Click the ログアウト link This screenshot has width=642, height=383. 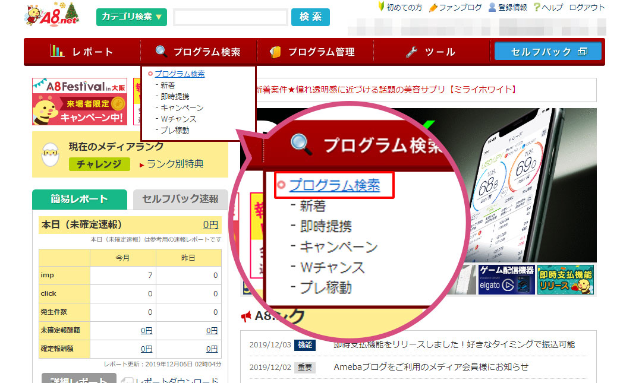coord(587,7)
